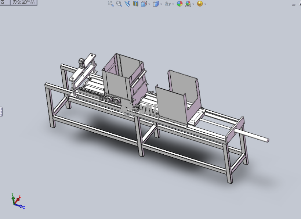Click the View Orientation cube icon
The height and width of the screenshot is (219, 301).
click(144, 4)
